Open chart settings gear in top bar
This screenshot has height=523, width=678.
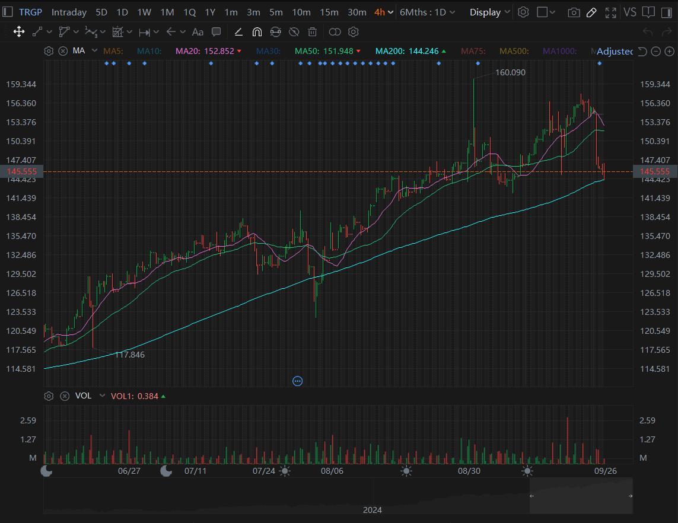523,12
